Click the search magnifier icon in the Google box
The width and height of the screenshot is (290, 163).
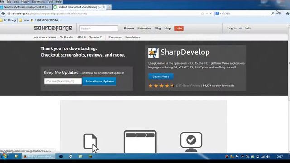pos(273,14)
